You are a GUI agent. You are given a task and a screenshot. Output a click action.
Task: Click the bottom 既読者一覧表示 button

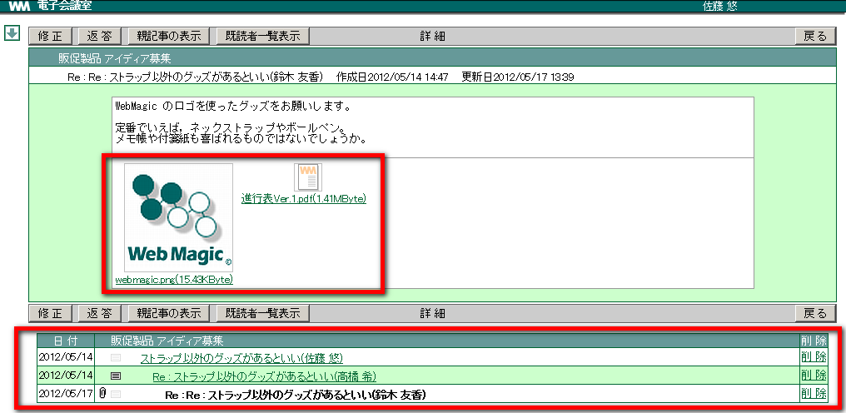click(x=263, y=313)
